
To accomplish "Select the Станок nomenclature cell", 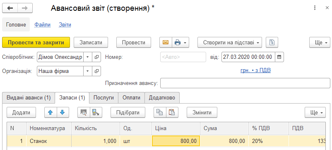I will coord(49,141).
